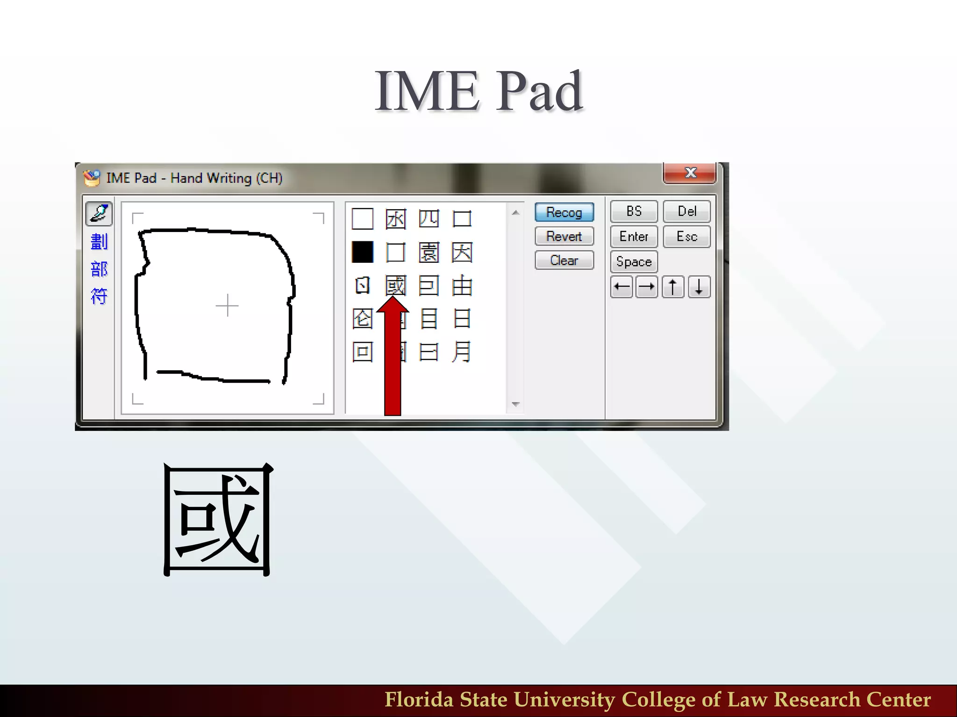Choose the 目 candidate character
This screenshot has height=717, width=957.
(429, 319)
